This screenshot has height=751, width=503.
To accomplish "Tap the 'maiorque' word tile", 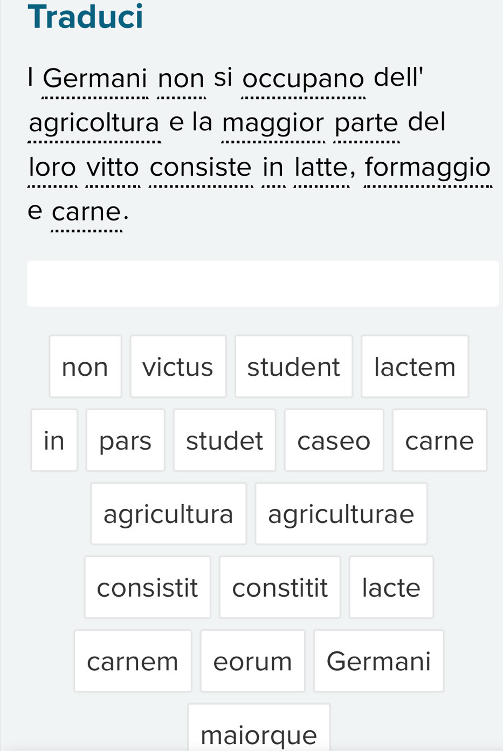I will click(x=259, y=733).
